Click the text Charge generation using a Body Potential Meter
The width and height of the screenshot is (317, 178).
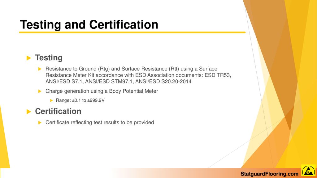(102, 91)
